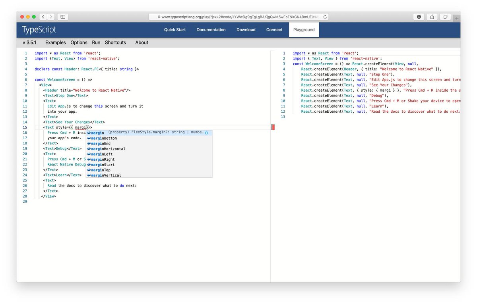Click '<Text>Debug</Text>' line
Image resolution: width=477 pixels, height=304 pixels.
(62, 148)
